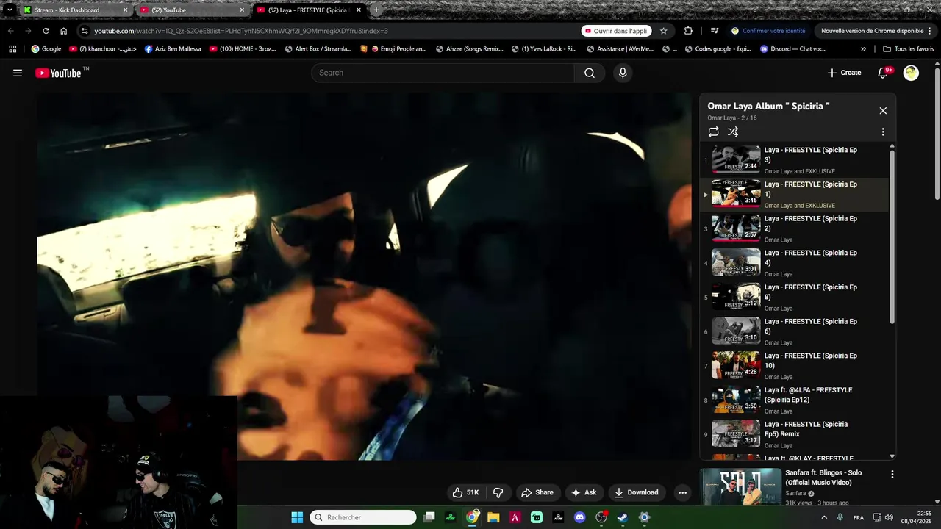Click the address bar URL
941x529 pixels.
pyautogui.click(x=241, y=31)
